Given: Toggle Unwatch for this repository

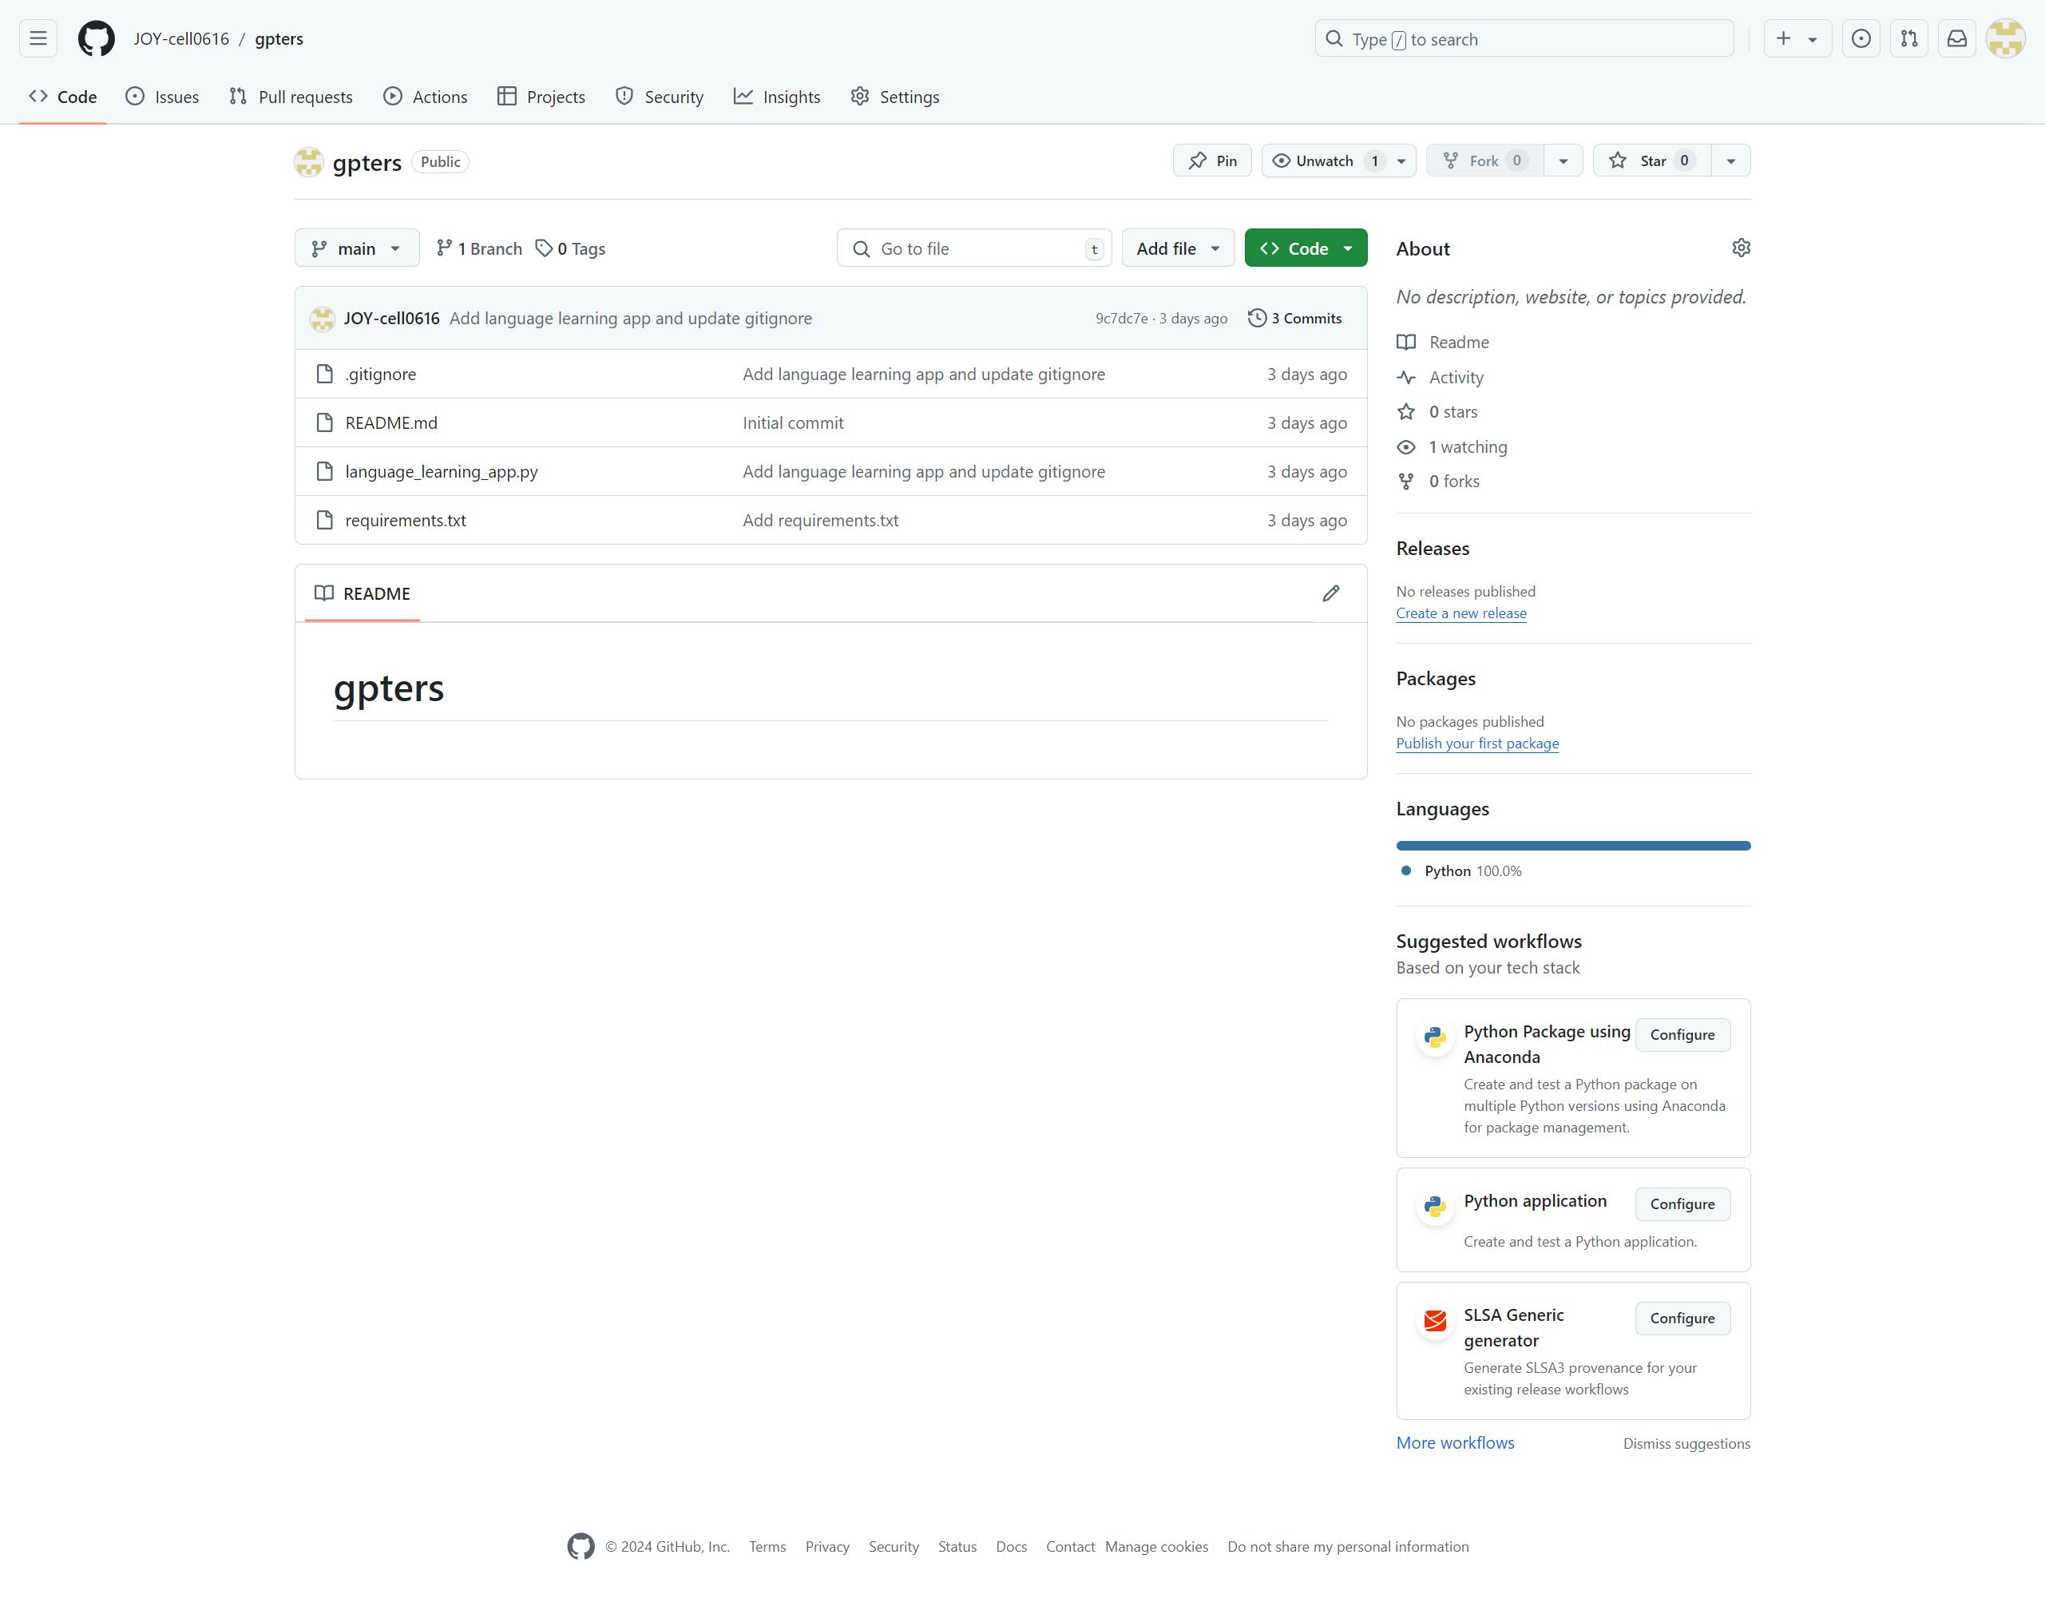Looking at the screenshot, I should [1323, 161].
